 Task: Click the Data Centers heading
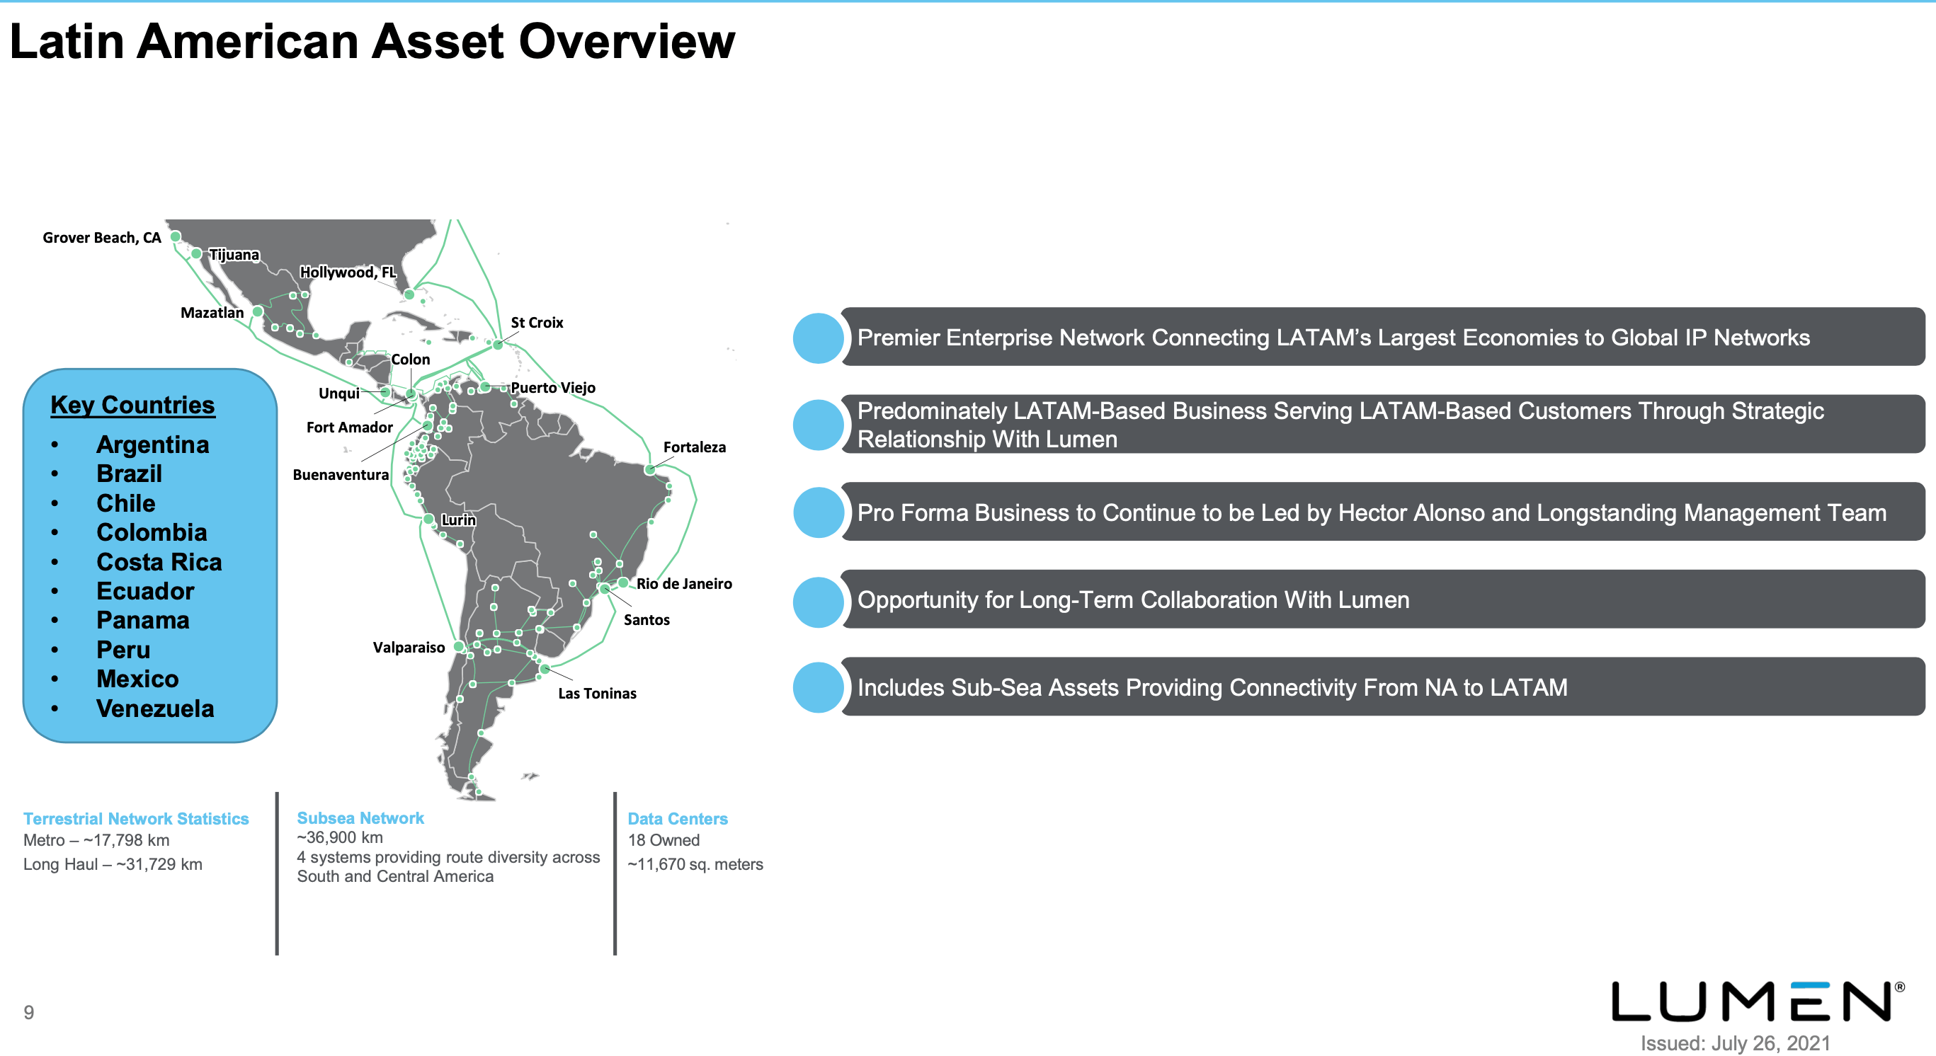[x=678, y=819]
